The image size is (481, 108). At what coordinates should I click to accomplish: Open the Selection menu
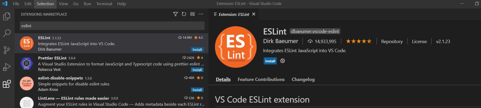pos(45,4)
